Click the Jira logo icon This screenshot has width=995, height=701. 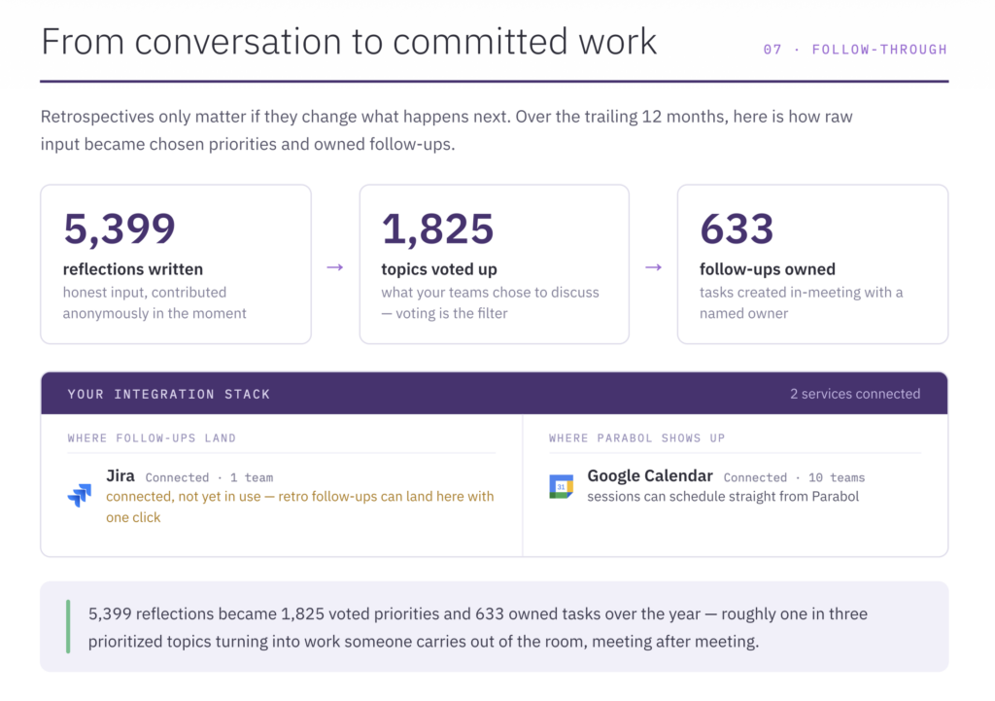point(80,495)
